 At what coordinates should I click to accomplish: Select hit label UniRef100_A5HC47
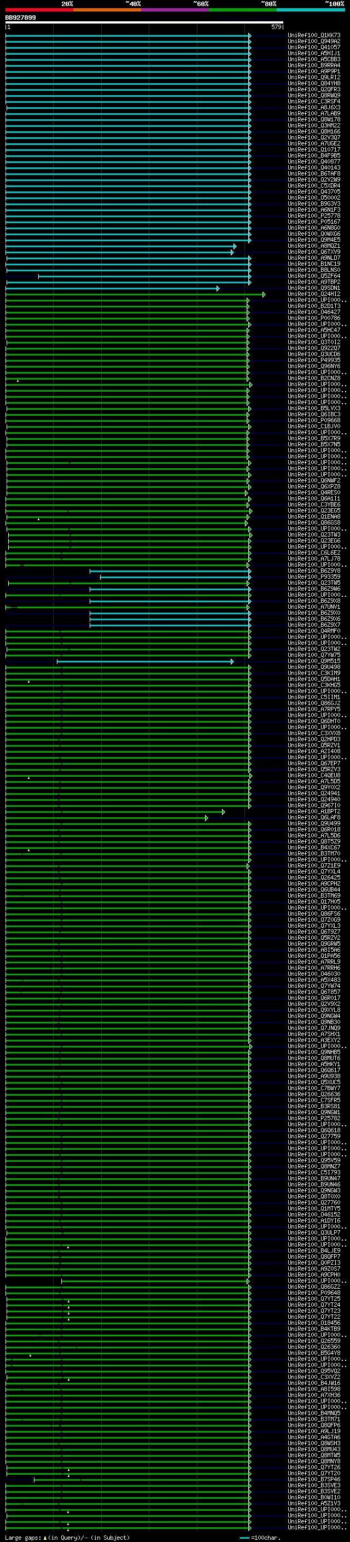pos(314,330)
